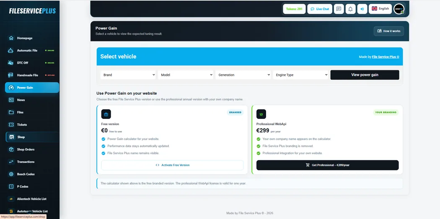440x219 pixels.
Task: Click the Autotuner Vehicle List icon
Action: (11, 211)
